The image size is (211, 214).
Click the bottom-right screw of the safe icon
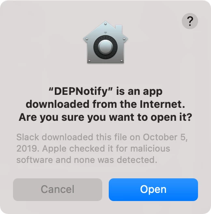(x=121, y=61)
